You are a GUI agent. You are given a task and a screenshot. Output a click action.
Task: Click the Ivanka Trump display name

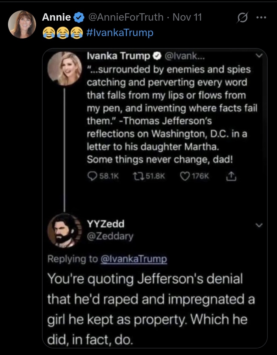pos(118,56)
